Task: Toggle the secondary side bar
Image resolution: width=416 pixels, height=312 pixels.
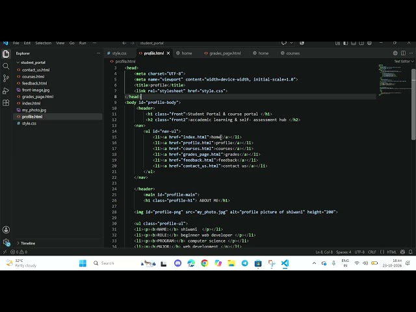Action: [x=361, y=43]
